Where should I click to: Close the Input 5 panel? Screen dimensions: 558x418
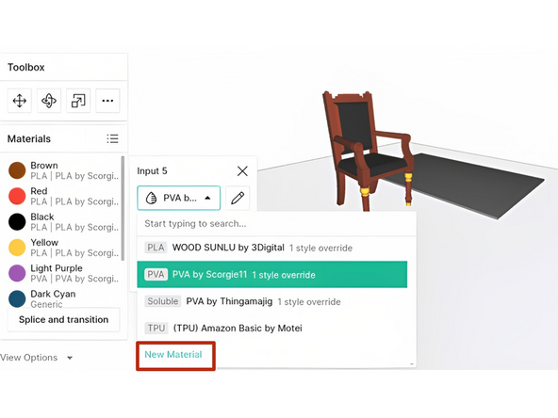pos(242,171)
